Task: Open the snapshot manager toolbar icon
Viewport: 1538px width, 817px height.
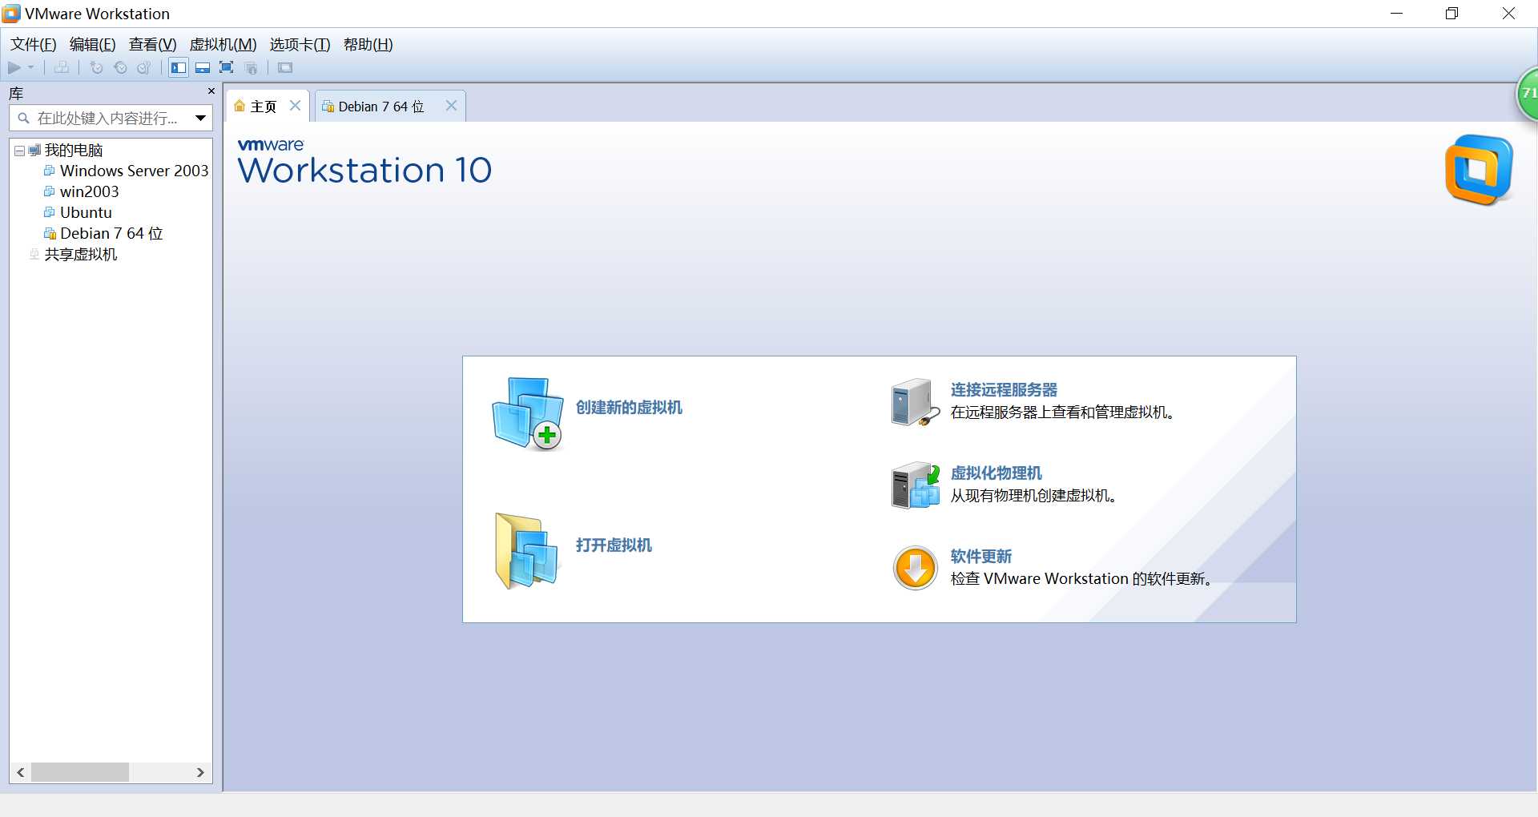Action: pos(144,68)
